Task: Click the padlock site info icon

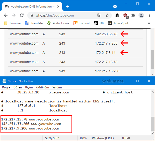Action: tap(32, 15)
